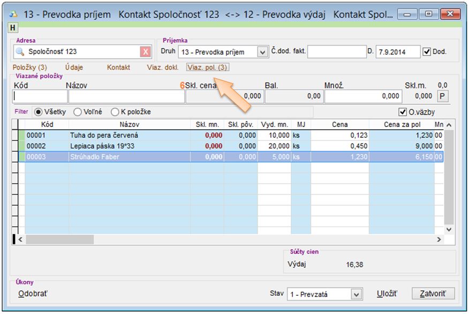Clear the address with the red X button
This screenshot has height=314, width=469.
click(x=146, y=52)
